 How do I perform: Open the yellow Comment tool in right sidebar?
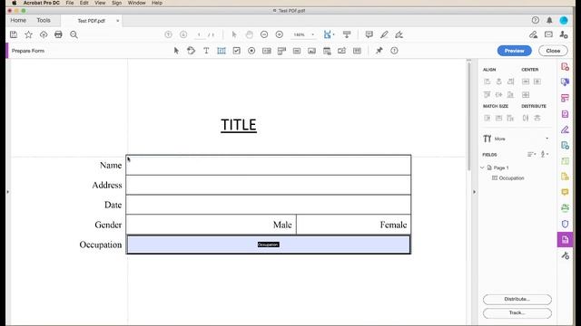click(x=565, y=192)
